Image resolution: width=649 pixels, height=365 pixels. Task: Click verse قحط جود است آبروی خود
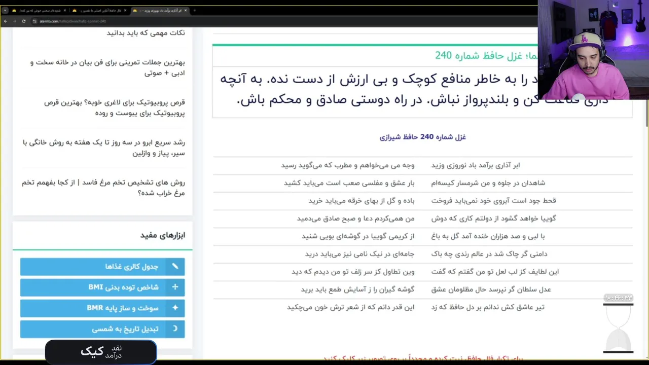coord(493,201)
